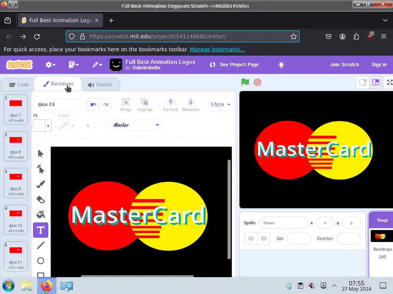
Task: Select backdrop thumbnail фон 7
Action: [x=15, y=109]
